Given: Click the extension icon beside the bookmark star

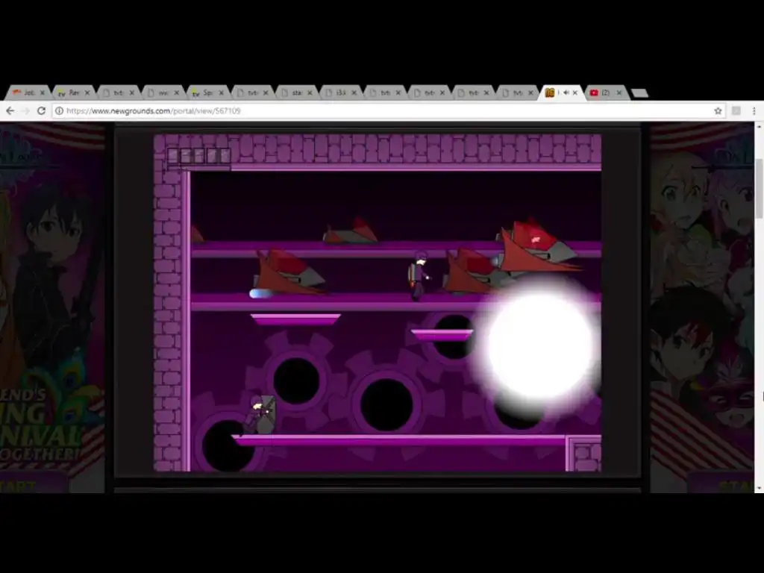Looking at the screenshot, I should [x=736, y=111].
